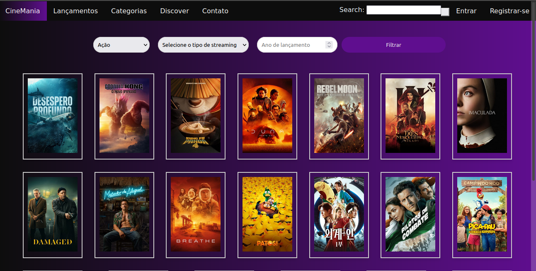Go to Lançamentos in navigation bar
The height and width of the screenshot is (271, 536).
pyautogui.click(x=75, y=11)
